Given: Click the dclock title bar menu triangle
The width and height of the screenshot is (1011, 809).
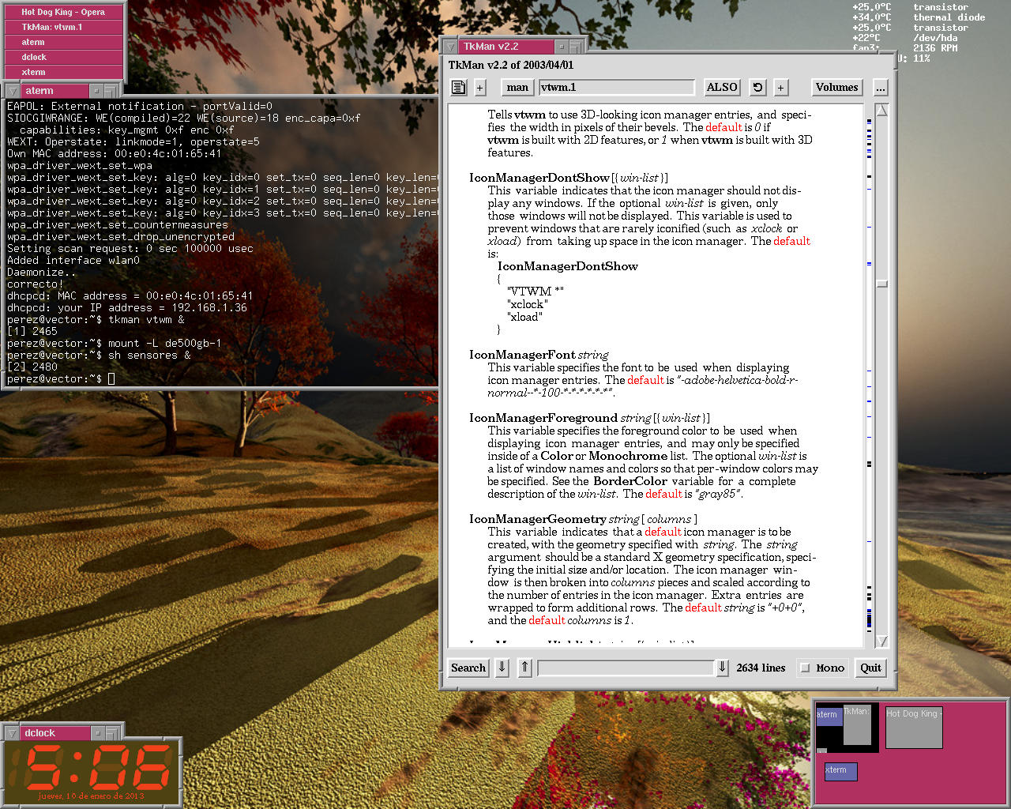Looking at the screenshot, I should click(13, 733).
